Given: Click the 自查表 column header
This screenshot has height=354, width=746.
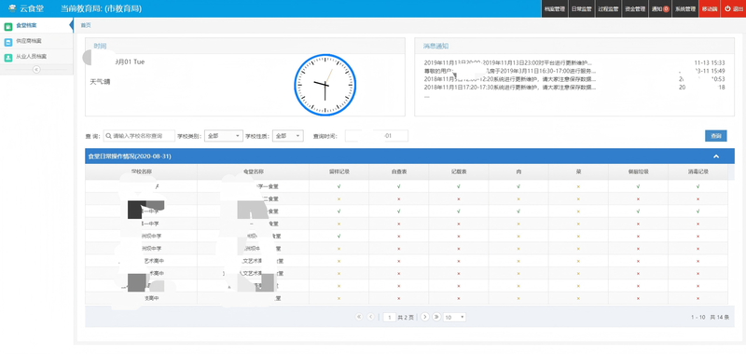Looking at the screenshot, I should click(399, 172).
